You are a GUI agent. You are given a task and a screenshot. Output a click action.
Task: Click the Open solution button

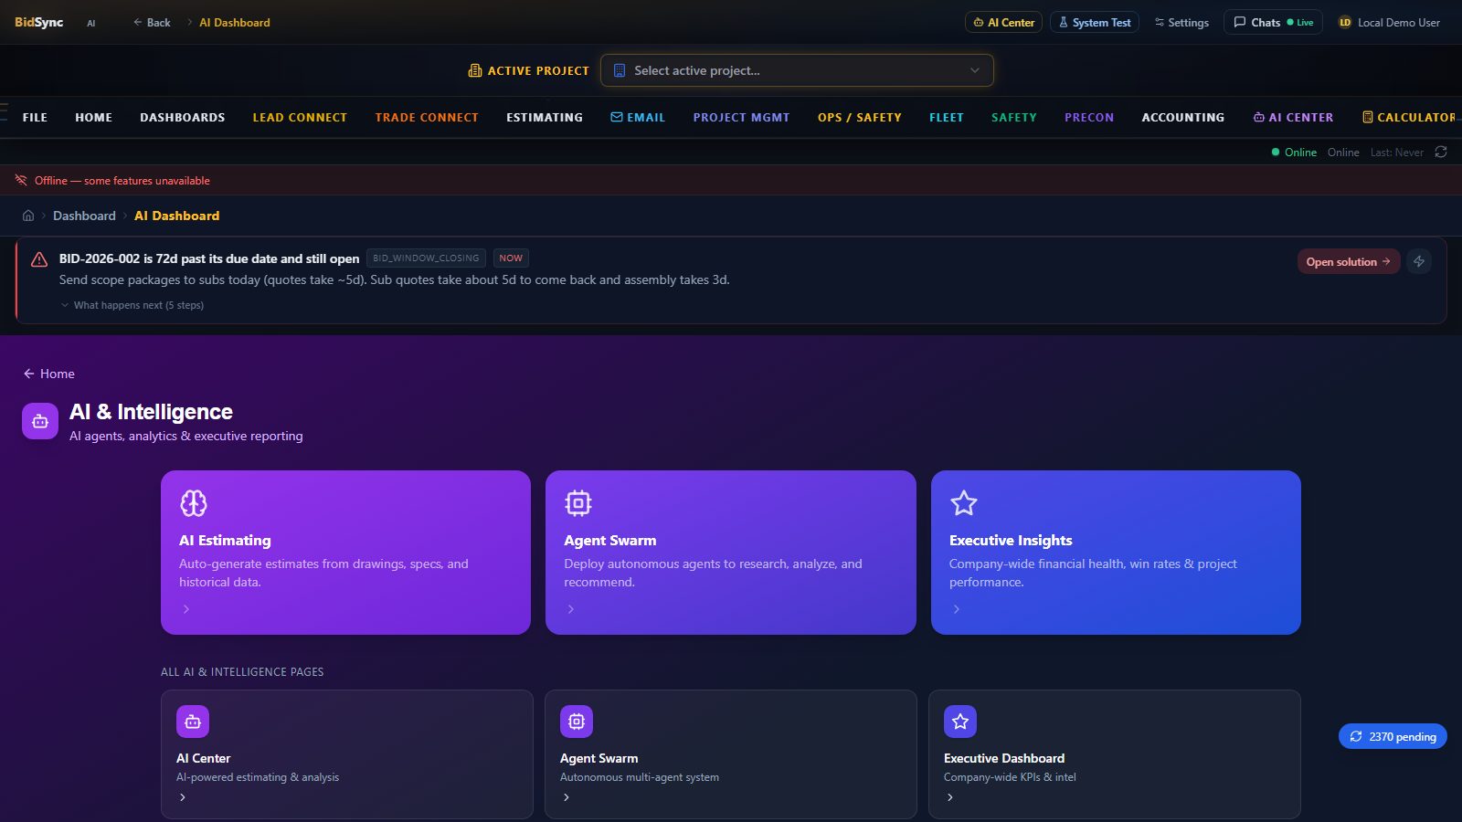1349,261
